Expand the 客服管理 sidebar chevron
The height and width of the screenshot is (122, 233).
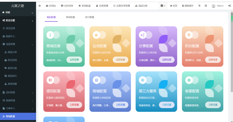click(x=32, y=101)
